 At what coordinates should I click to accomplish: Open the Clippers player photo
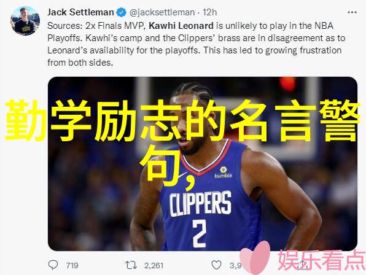click(x=203, y=164)
